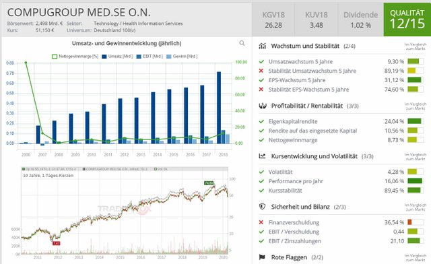Toggle the Gewinn series in chart legend

tap(182, 57)
